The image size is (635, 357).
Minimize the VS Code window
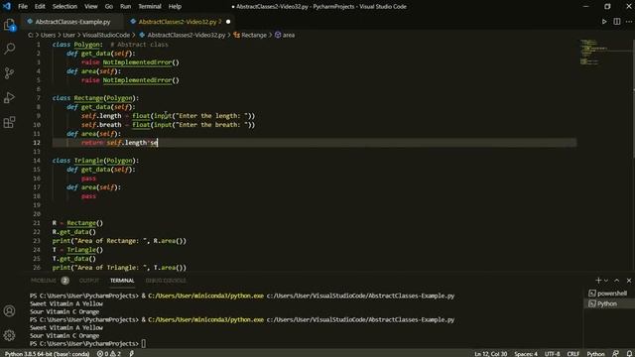point(586,7)
